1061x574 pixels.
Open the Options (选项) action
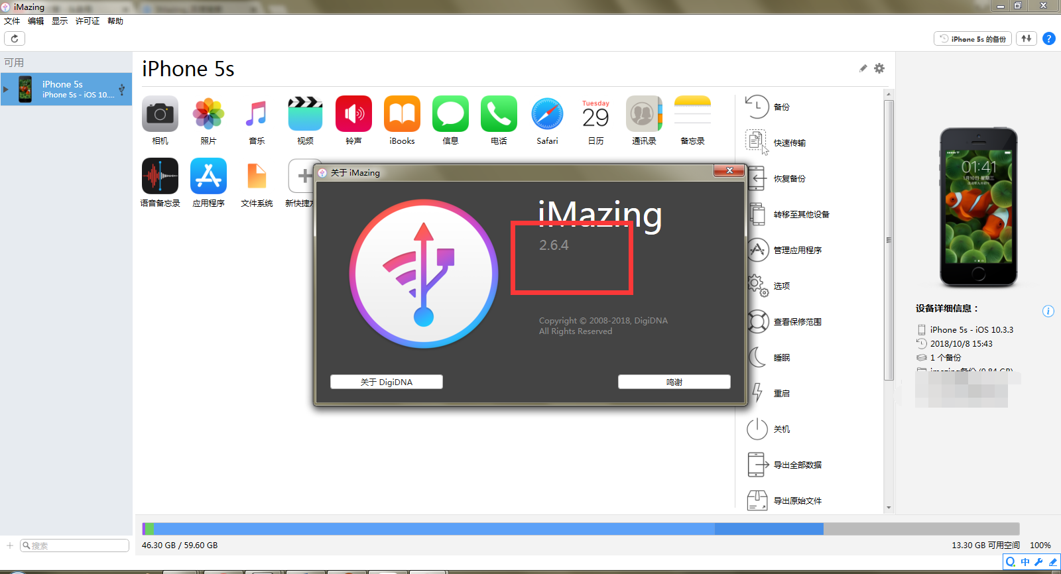(x=768, y=286)
